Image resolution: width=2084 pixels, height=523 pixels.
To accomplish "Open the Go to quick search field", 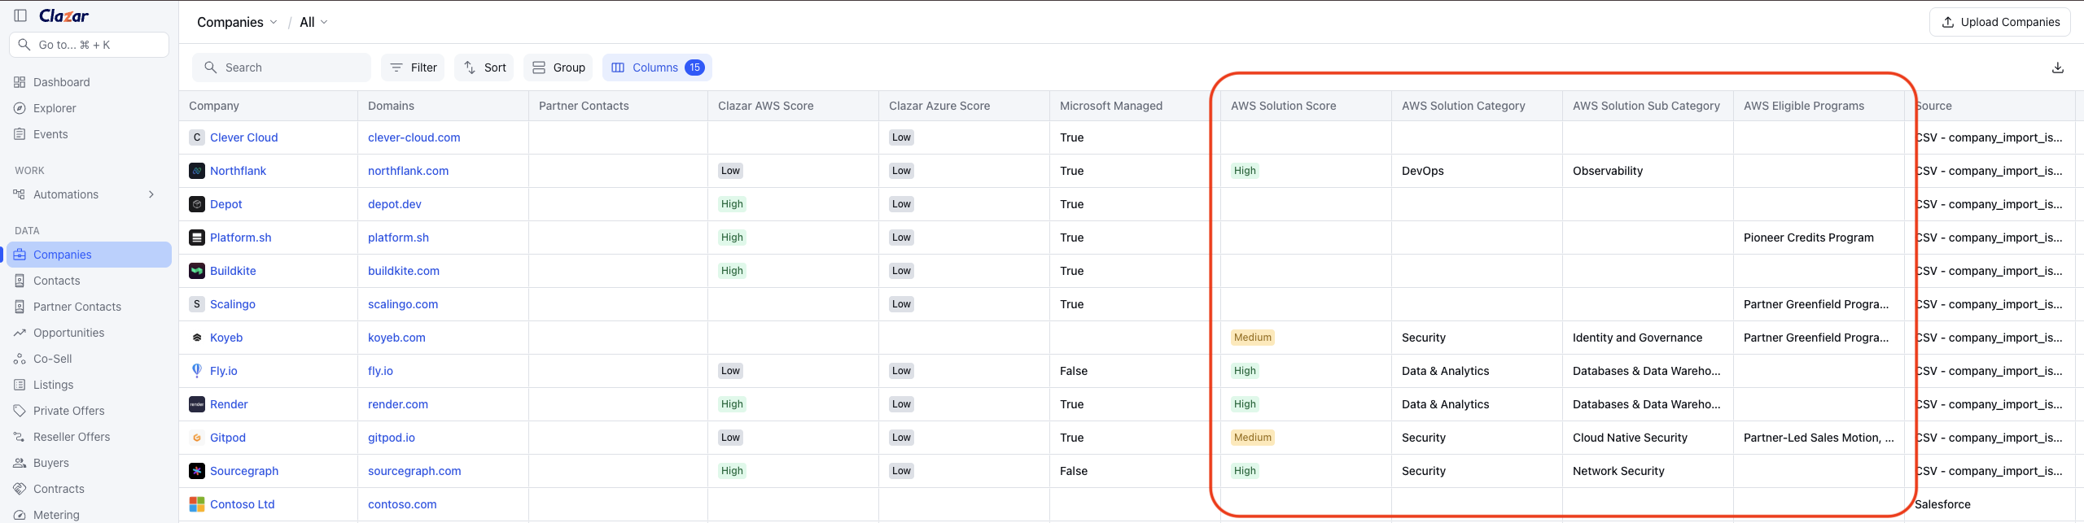I will (90, 45).
